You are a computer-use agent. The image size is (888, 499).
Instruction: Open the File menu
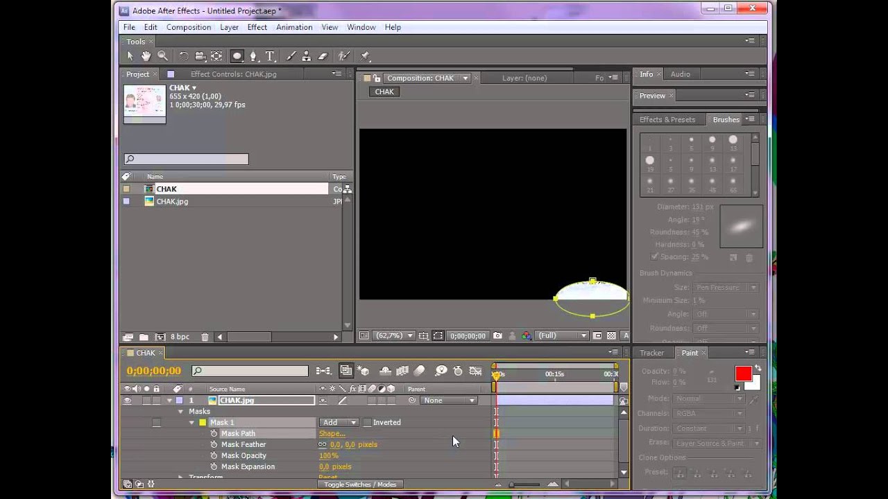pos(129,27)
